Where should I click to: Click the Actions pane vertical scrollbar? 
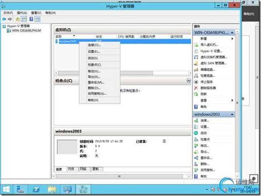[237, 103]
